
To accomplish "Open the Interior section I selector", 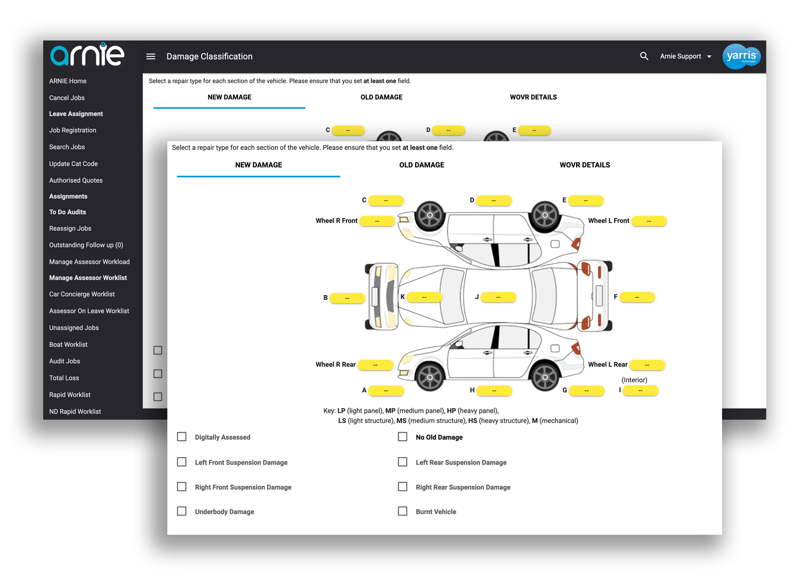I will tap(640, 391).
